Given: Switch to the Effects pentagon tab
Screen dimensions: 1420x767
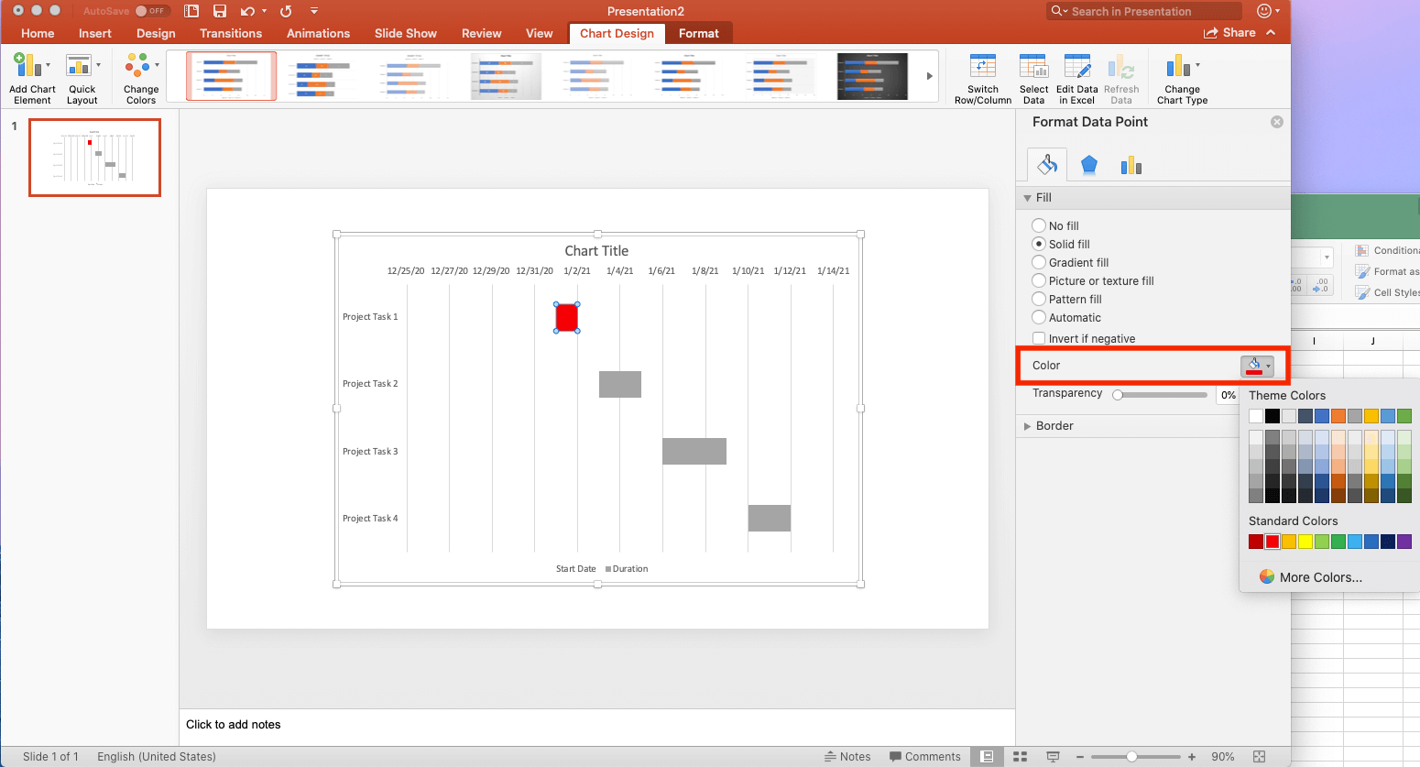Looking at the screenshot, I should (x=1088, y=165).
